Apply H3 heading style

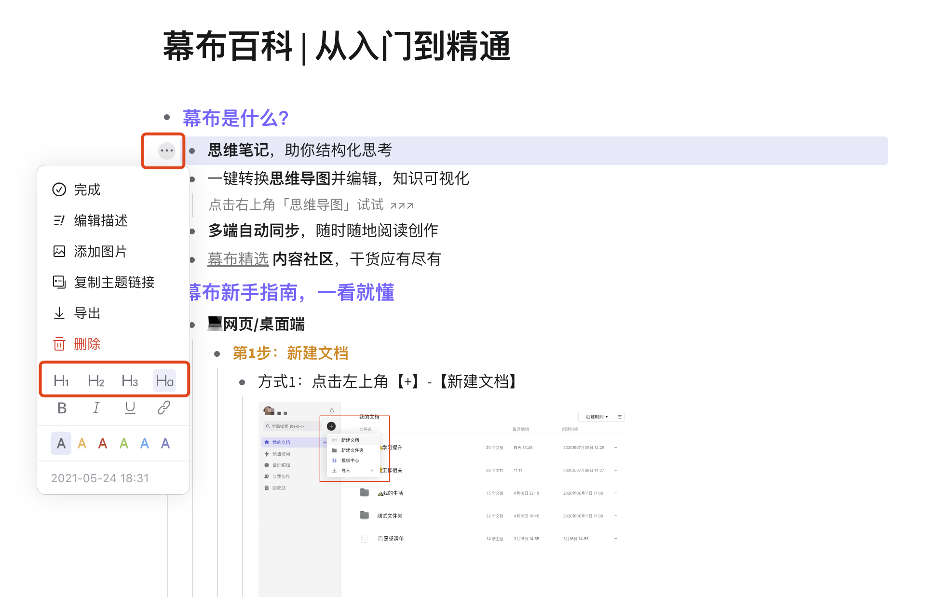(130, 381)
